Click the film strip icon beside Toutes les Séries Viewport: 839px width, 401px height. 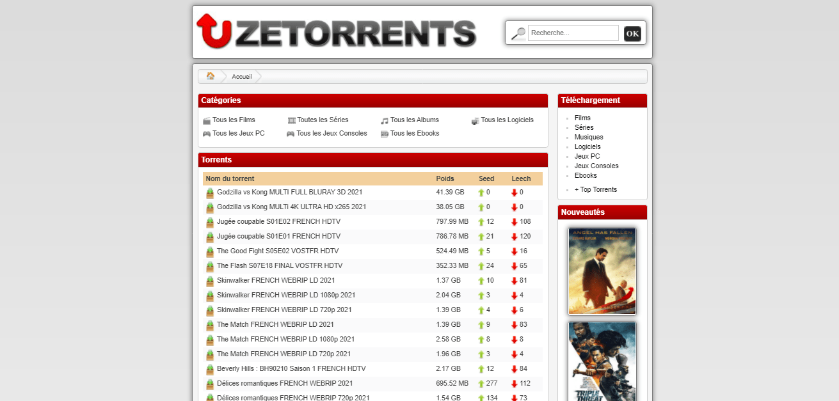tap(291, 120)
